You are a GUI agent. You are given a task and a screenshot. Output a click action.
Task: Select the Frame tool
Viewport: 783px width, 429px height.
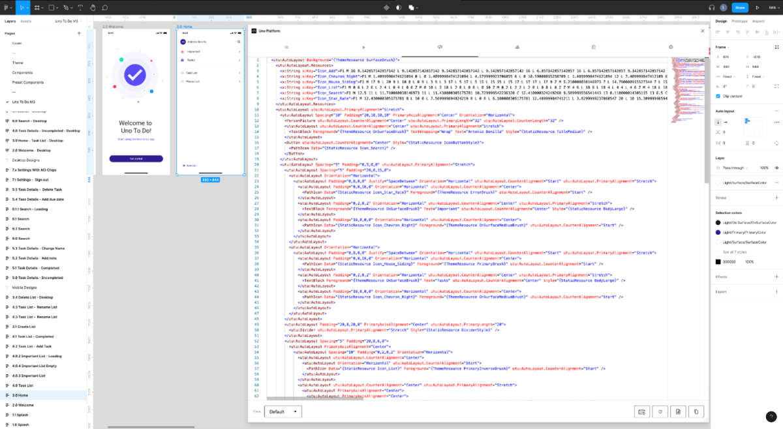(x=37, y=7)
